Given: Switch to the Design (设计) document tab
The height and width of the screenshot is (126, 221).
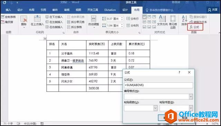Looking at the screenshot, I should pos(20,10).
